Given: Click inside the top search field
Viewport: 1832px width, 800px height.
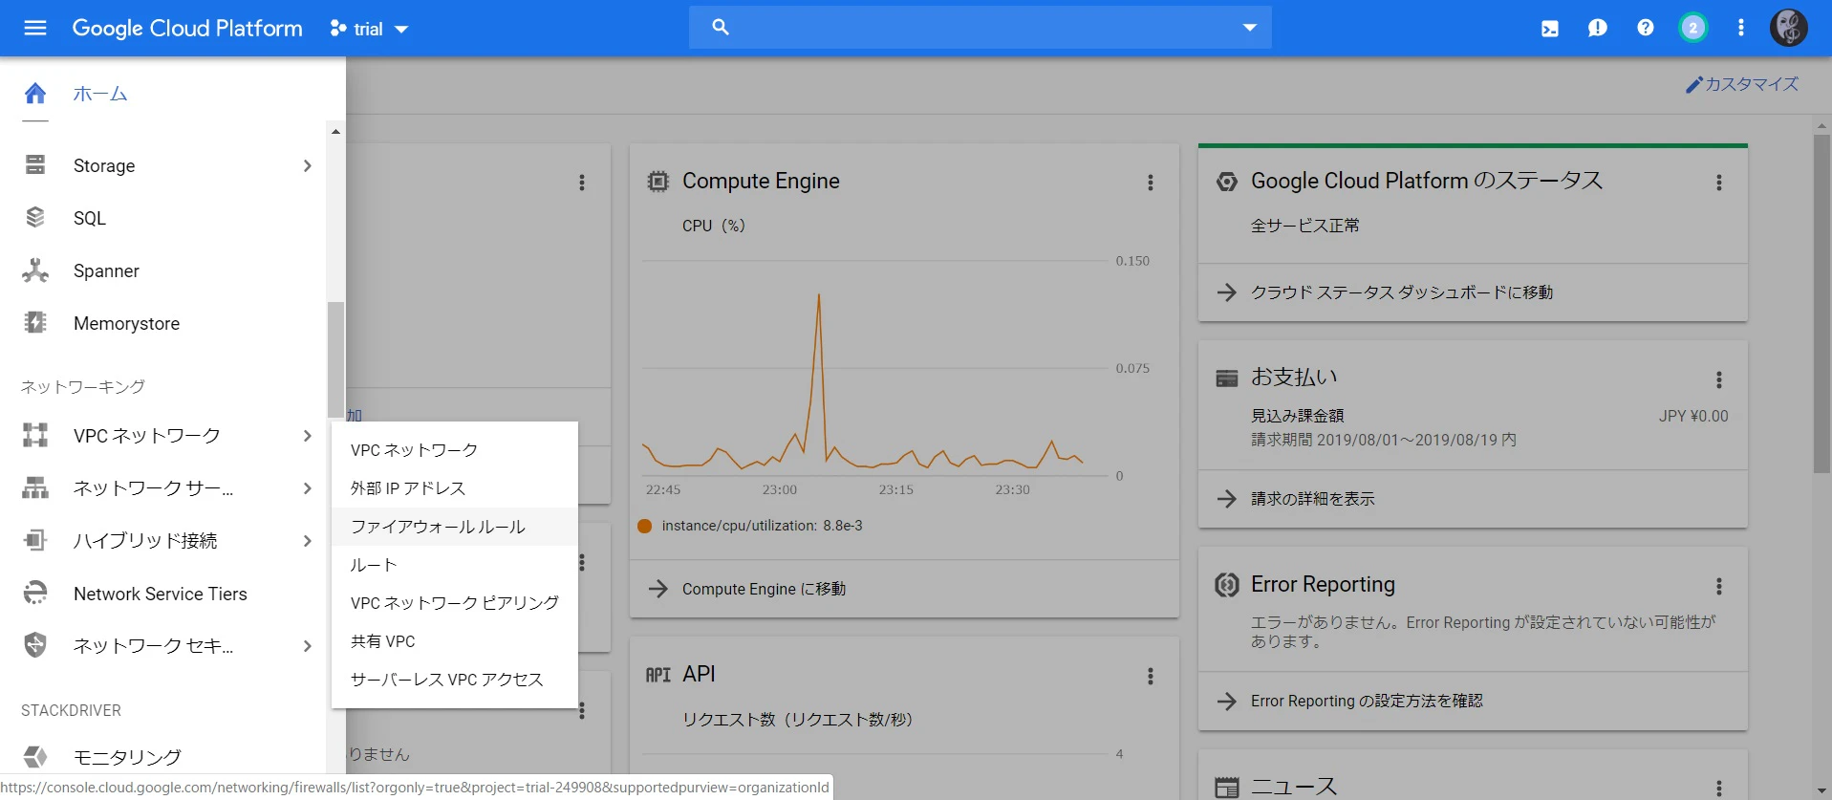Looking at the screenshot, I should 980,28.
